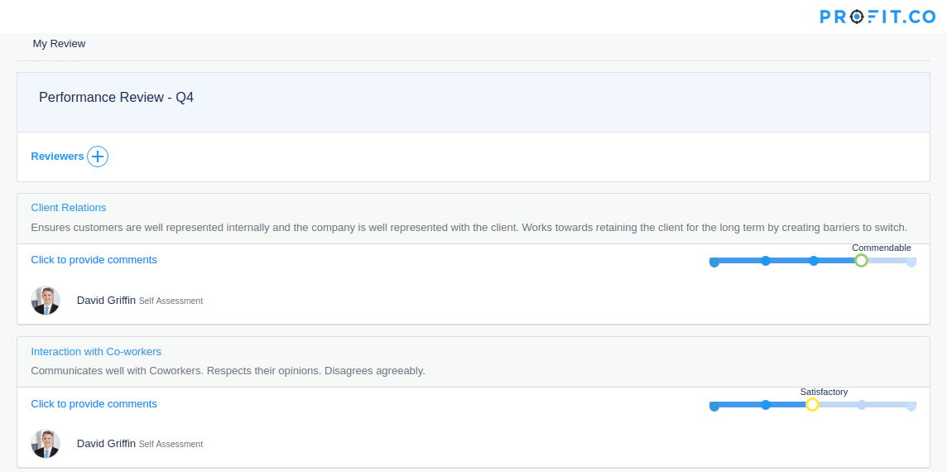Set Client Relations rating to the second dot

click(765, 261)
